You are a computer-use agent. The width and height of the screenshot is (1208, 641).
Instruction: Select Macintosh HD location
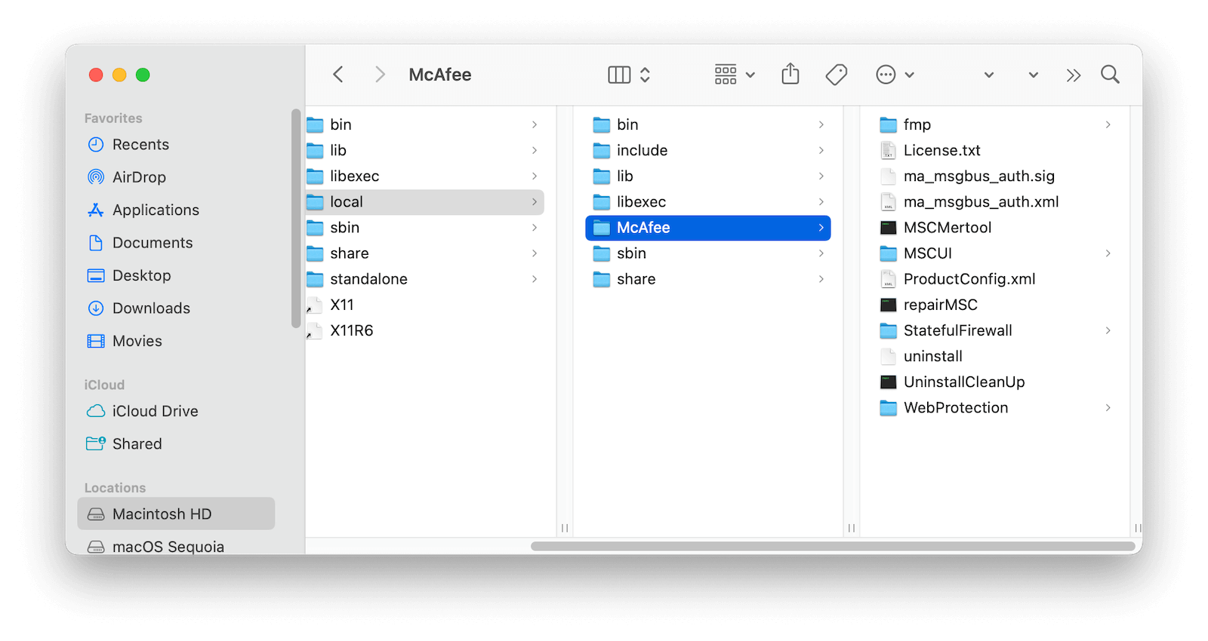[175, 514]
